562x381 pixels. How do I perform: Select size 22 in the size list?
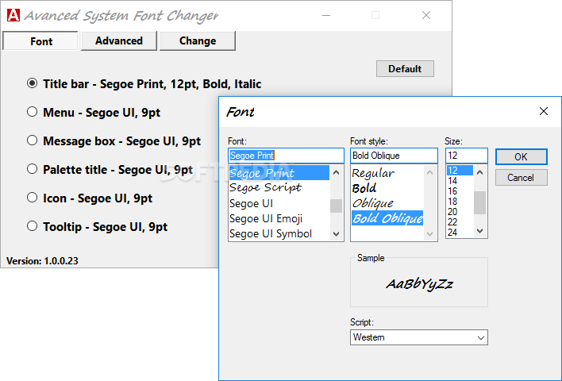click(x=460, y=222)
